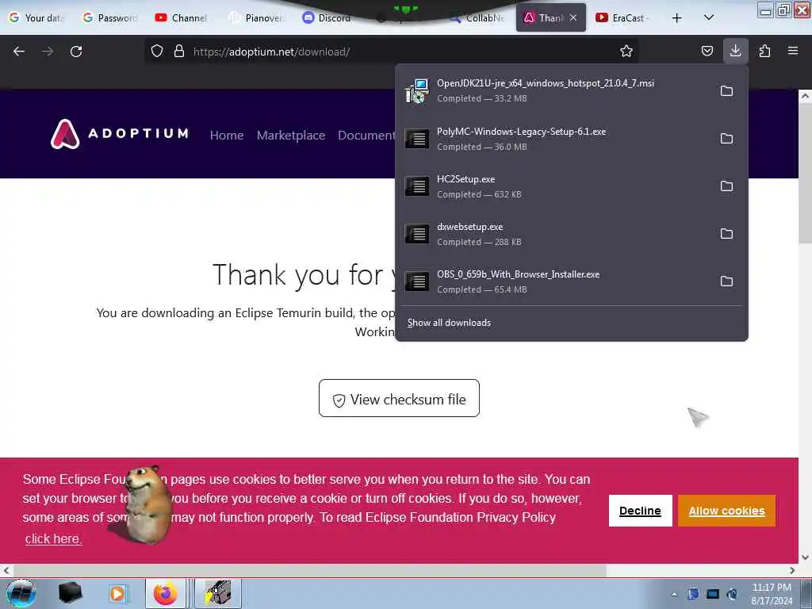Open the hamster app taskbar icon
This screenshot has width=812, height=609.
tap(218, 593)
